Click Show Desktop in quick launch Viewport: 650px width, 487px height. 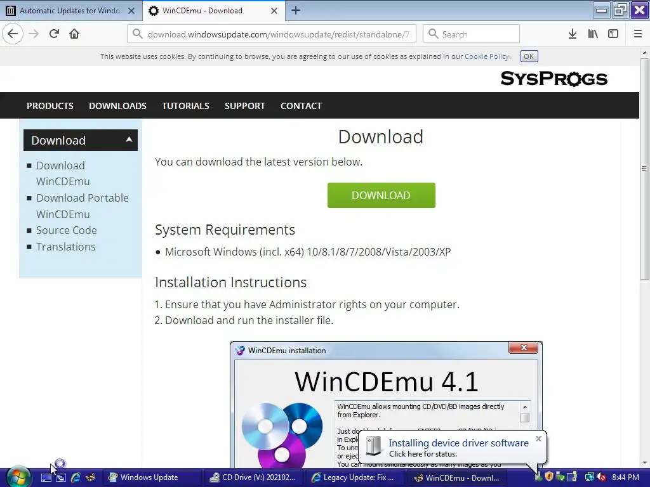click(46, 477)
